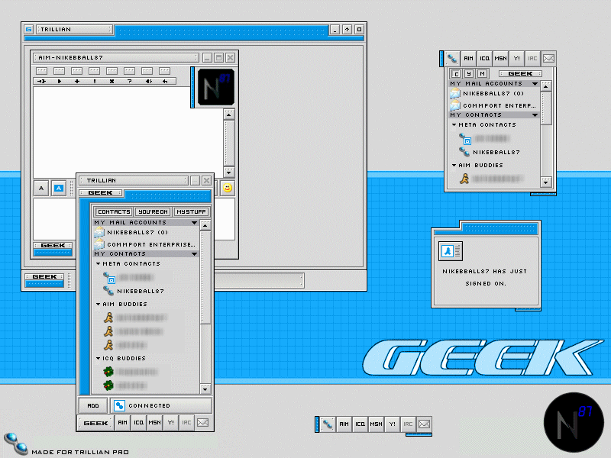Image resolution: width=611 pixels, height=458 pixels.
Task: Collapse AIM Buddies group in Trillian contact list window
Action: tap(99, 304)
